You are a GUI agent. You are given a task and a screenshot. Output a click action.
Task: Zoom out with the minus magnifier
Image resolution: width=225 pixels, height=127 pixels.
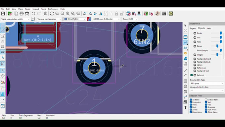point(63,14)
